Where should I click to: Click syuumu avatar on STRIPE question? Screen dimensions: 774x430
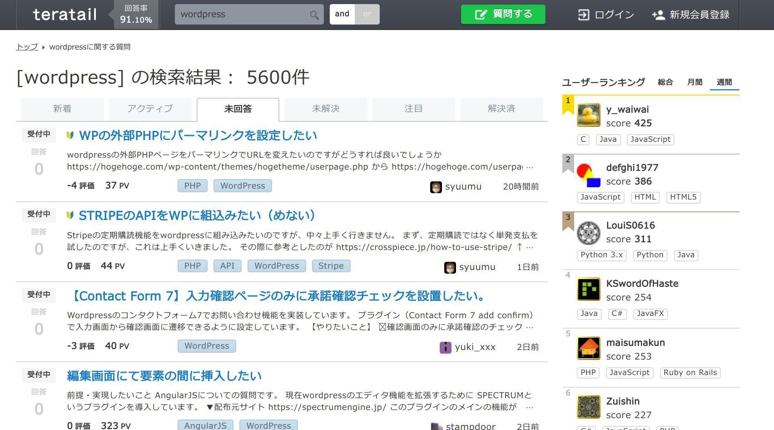[x=450, y=267]
